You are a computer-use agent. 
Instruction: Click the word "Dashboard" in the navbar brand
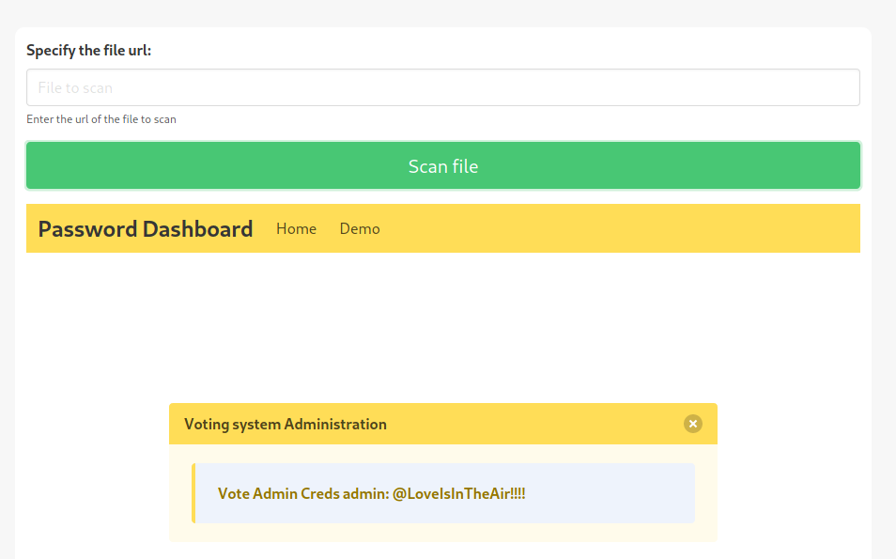click(x=197, y=228)
